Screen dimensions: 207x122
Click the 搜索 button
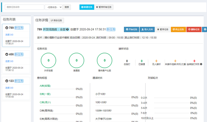click(x=67, y=7)
